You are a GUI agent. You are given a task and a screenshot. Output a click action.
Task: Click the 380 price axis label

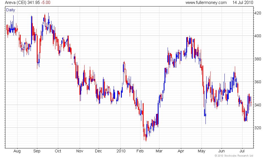click(257, 59)
